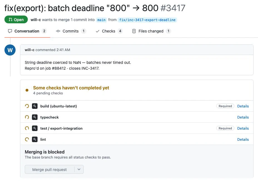Click the git pull request icon in the Open badge
Image resolution: width=258 pixels, height=181 pixels.
coord(11,19)
